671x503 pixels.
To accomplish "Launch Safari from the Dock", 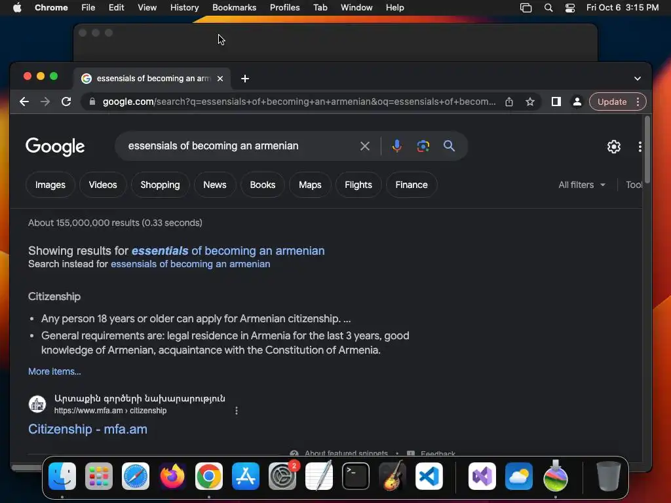I will coord(136,476).
